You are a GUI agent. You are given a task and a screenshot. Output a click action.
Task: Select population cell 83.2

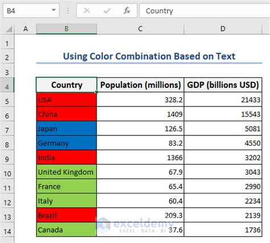140,143
